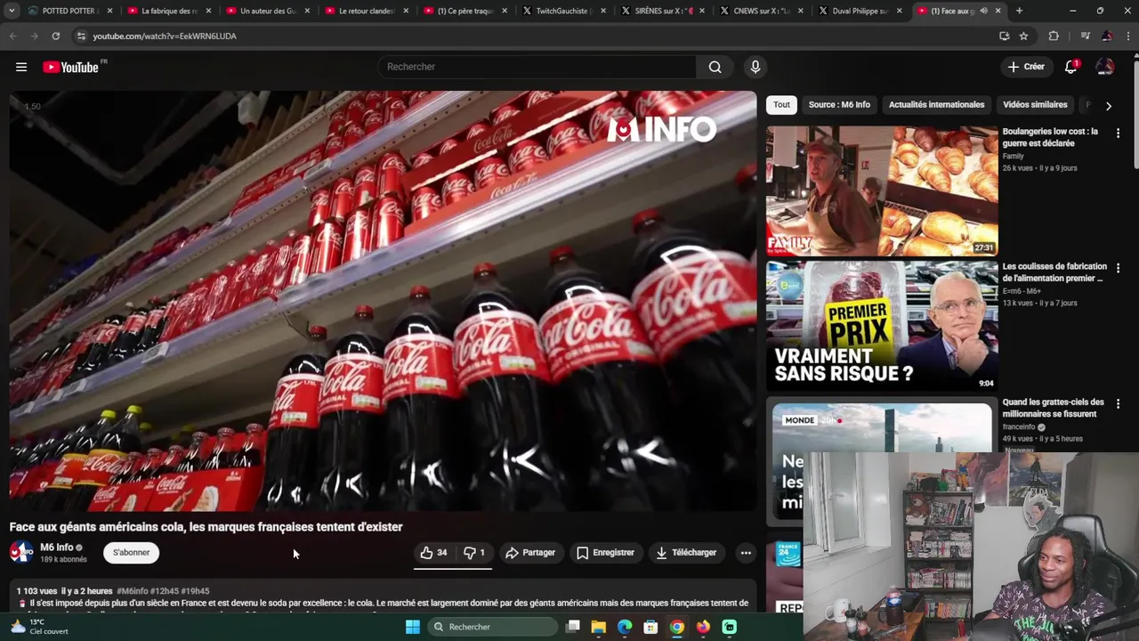Open menu for 'Boulangeries low cost' video

click(x=1118, y=133)
